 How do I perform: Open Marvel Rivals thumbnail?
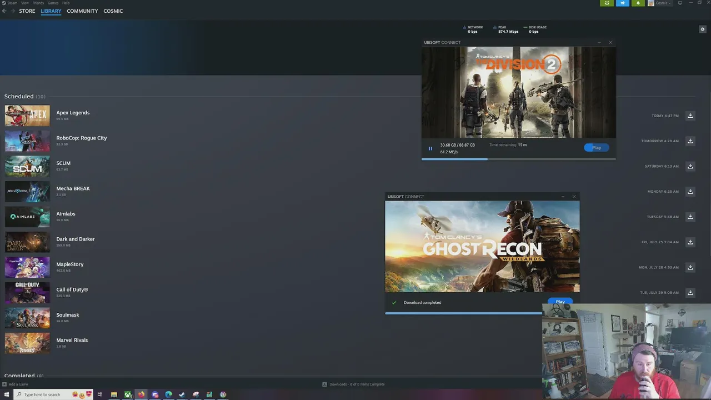tap(27, 343)
